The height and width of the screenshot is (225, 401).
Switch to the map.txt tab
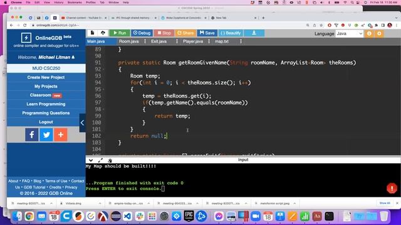coord(221,41)
